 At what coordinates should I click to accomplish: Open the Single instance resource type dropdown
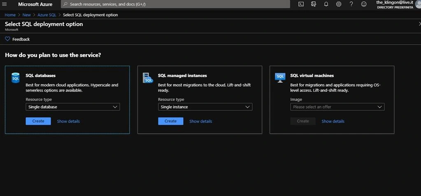[205, 107]
